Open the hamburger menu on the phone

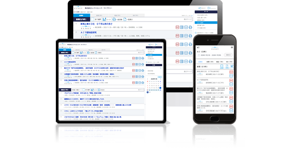[x=232, y=47]
